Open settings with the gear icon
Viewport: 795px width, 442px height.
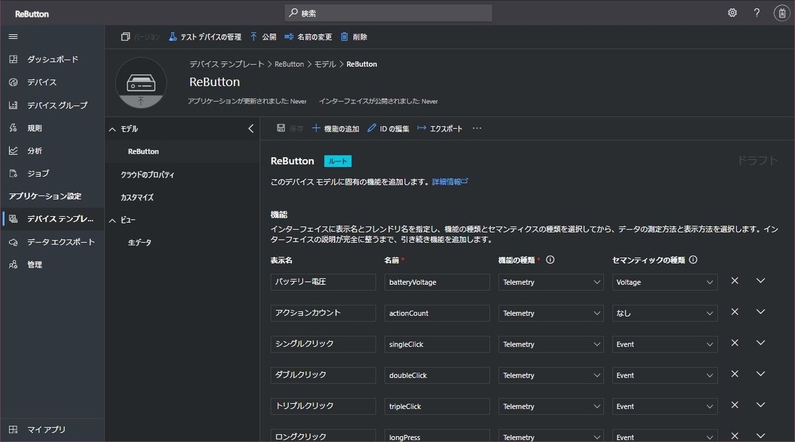(731, 12)
